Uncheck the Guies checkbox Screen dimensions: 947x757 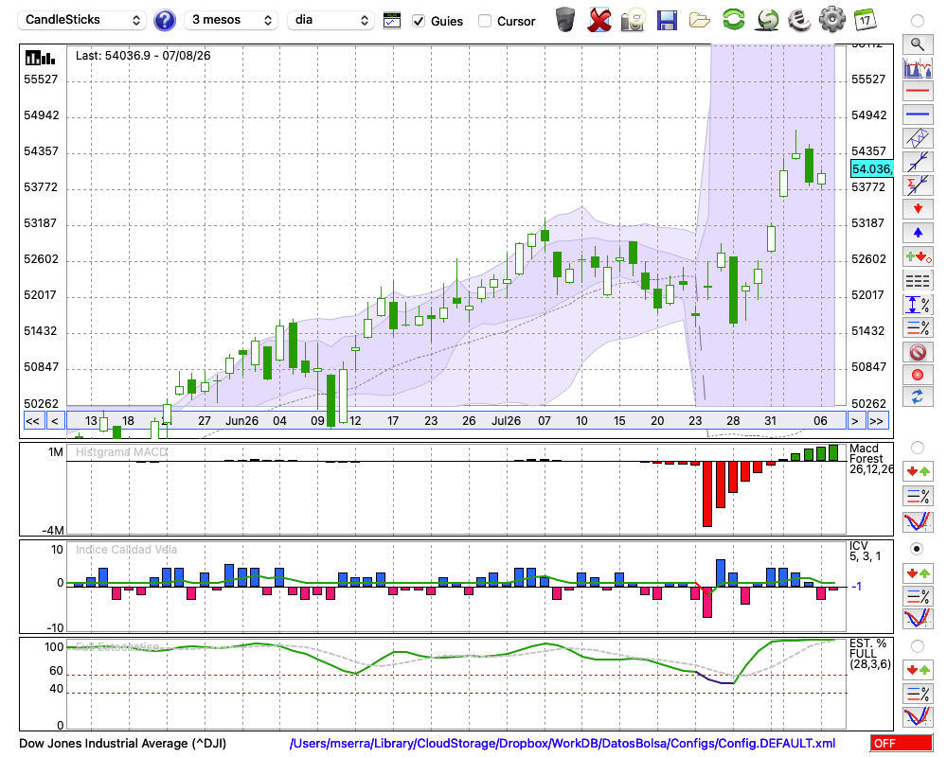tap(419, 21)
